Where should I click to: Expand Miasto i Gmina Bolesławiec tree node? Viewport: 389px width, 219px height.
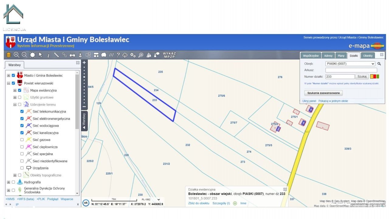[9, 75]
